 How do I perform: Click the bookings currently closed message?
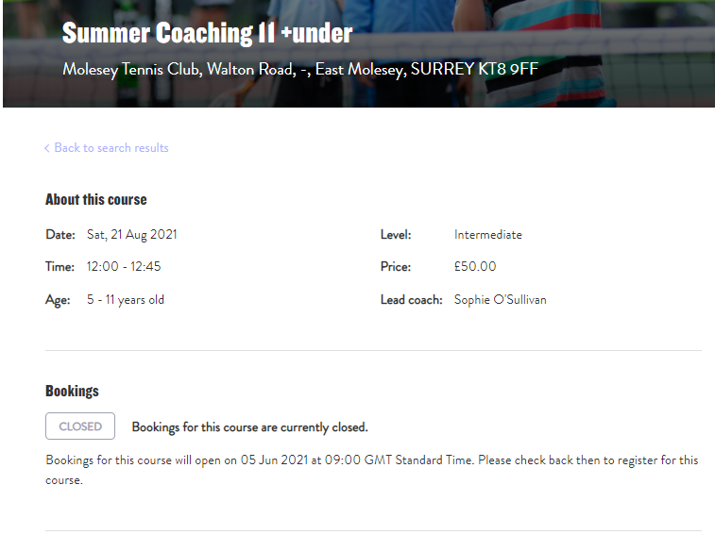coord(249,427)
